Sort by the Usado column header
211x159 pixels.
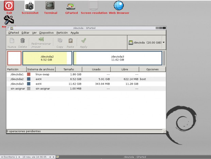coord(96,69)
